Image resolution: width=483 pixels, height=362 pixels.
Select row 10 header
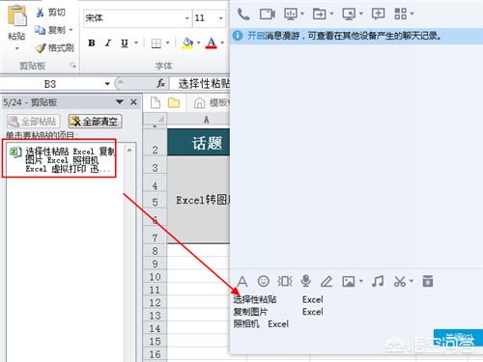[155, 277]
